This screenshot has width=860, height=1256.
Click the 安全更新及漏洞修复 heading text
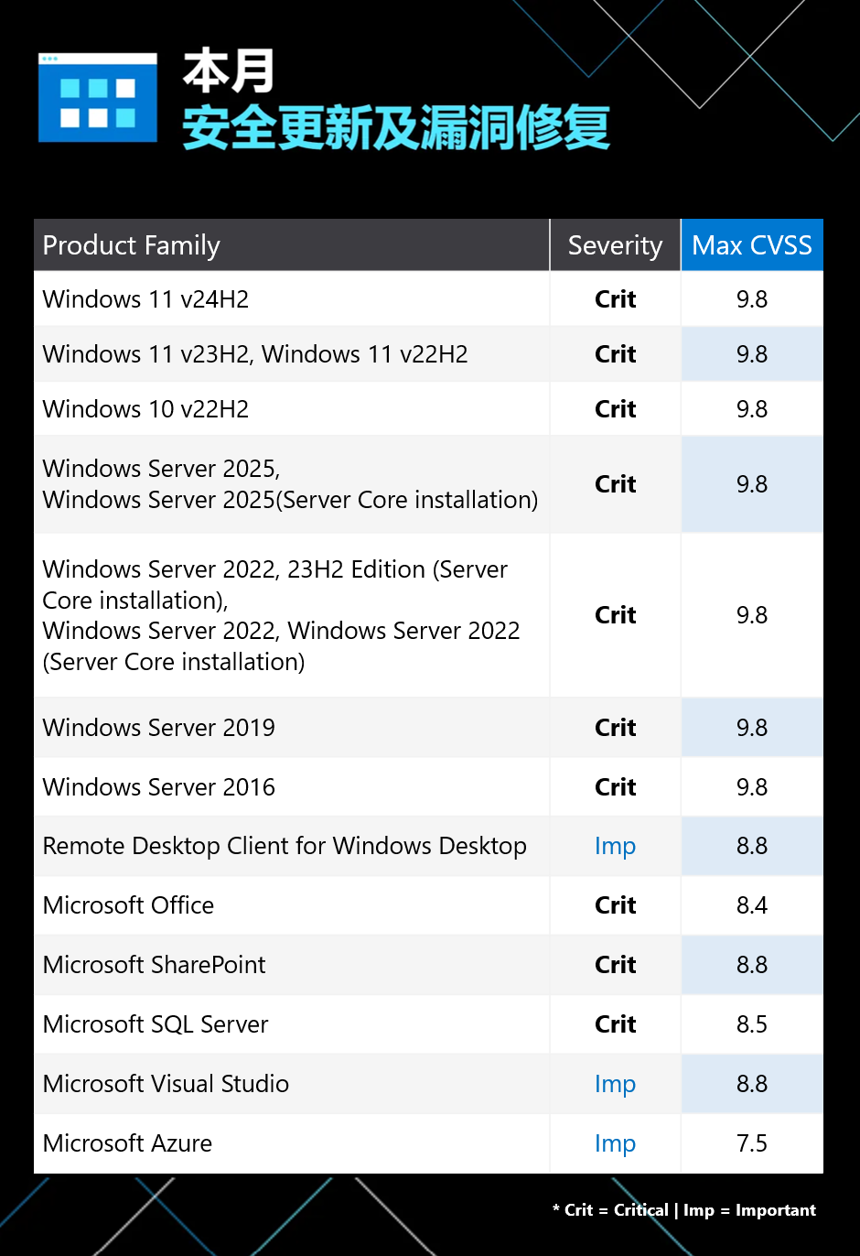396,128
